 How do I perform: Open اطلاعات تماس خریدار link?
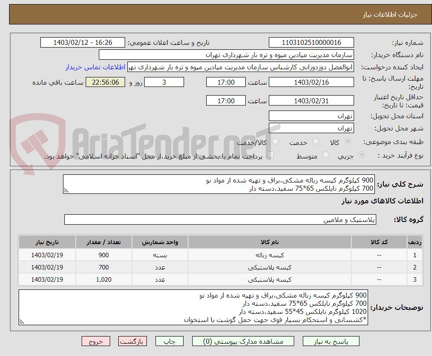coord(95,67)
